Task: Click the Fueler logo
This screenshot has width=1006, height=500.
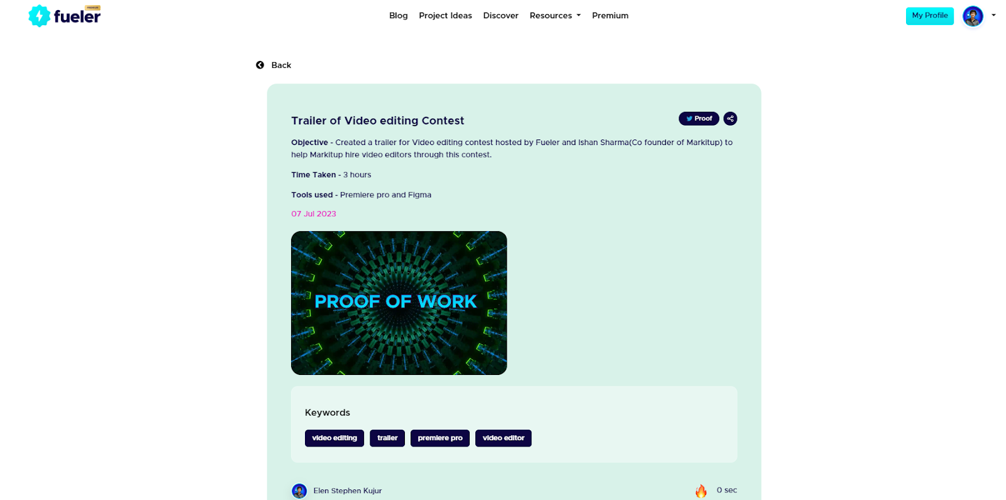Action: tap(65, 16)
